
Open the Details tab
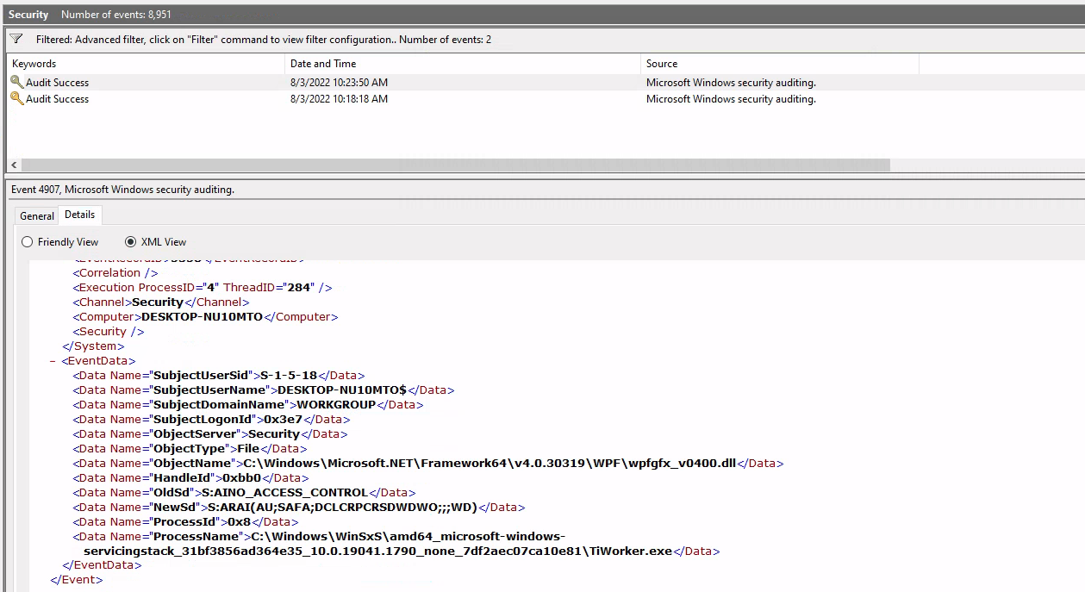pos(80,215)
